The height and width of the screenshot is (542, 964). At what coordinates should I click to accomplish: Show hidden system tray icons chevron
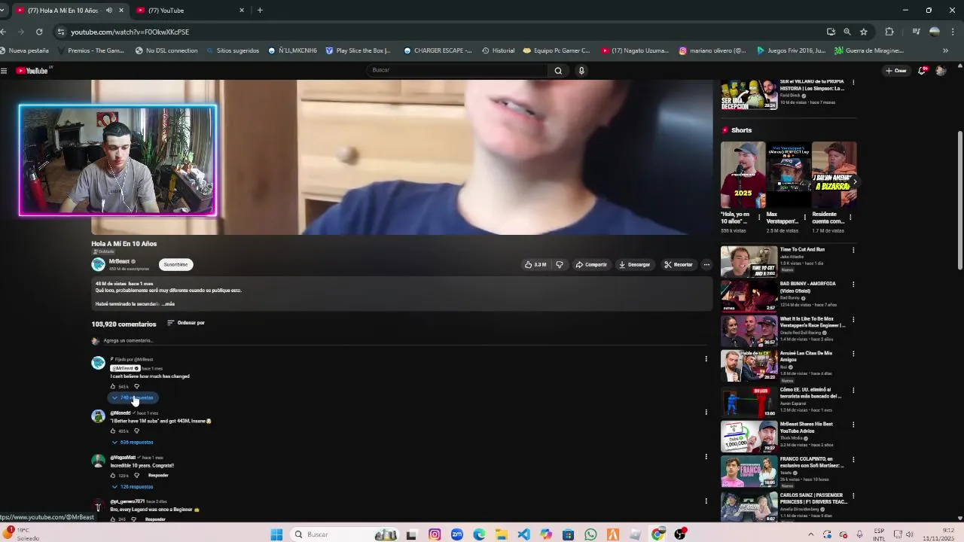[810, 534]
